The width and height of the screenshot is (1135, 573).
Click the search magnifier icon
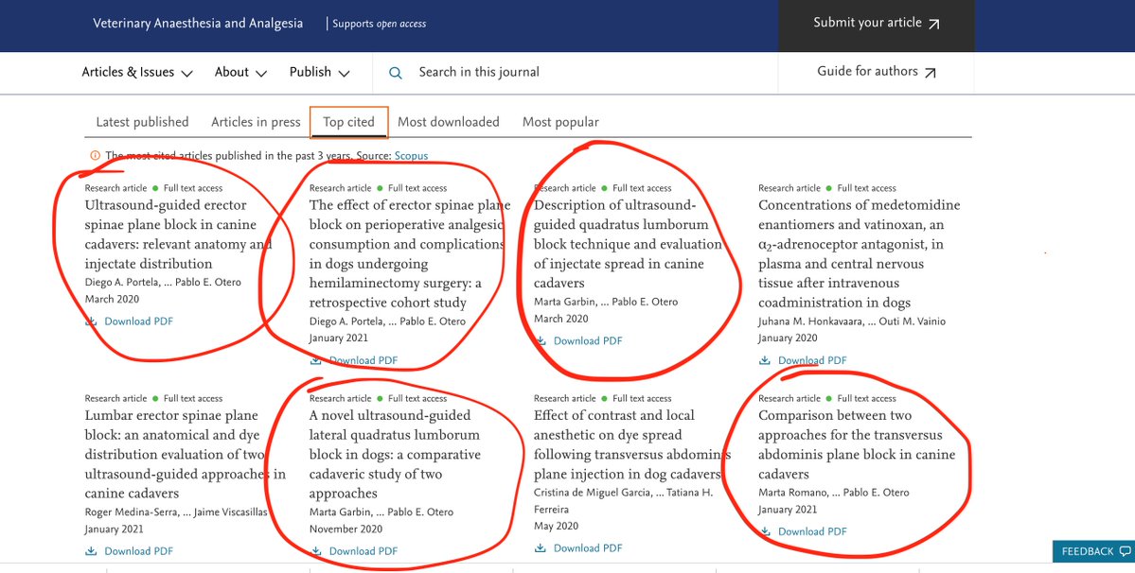(396, 72)
